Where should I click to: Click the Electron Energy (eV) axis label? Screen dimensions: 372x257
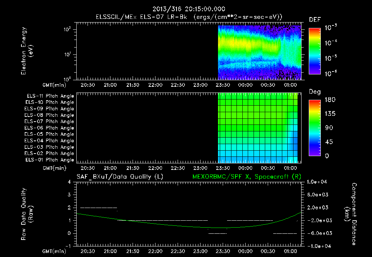point(27,51)
